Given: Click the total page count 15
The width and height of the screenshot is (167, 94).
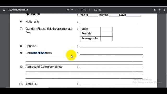Looking at the screenshot, I should [x=72, y=10].
